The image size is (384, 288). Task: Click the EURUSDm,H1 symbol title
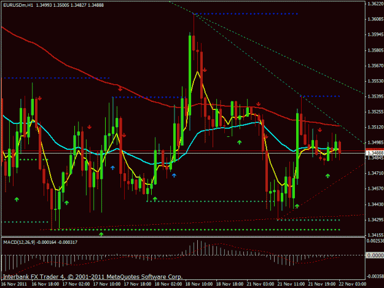[18, 5]
